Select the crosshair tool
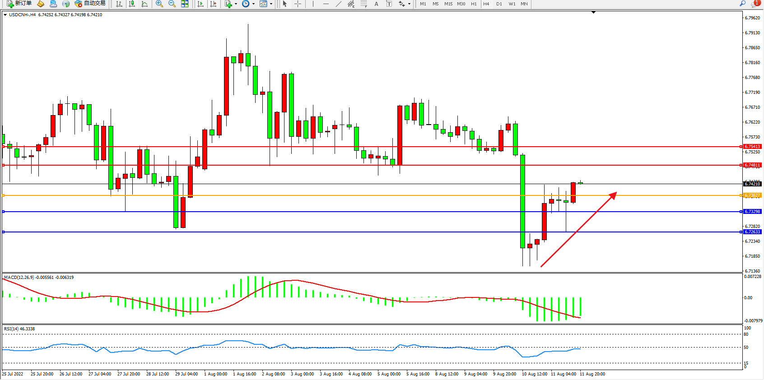The height and width of the screenshot is (380, 764). [298, 4]
